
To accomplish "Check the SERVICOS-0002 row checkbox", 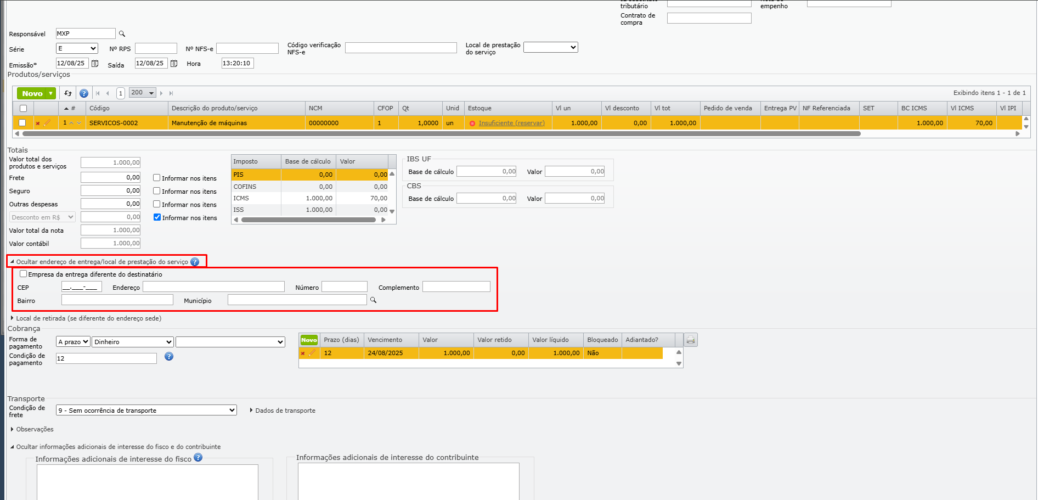I will tap(22, 123).
